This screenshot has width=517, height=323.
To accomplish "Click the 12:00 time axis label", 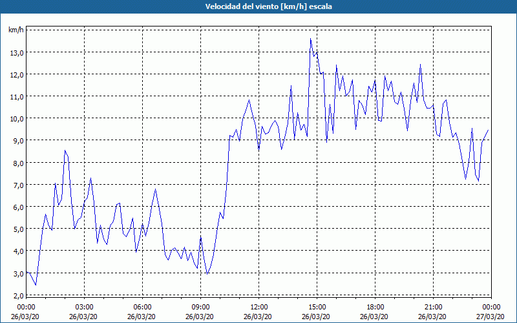I will coord(259,307).
